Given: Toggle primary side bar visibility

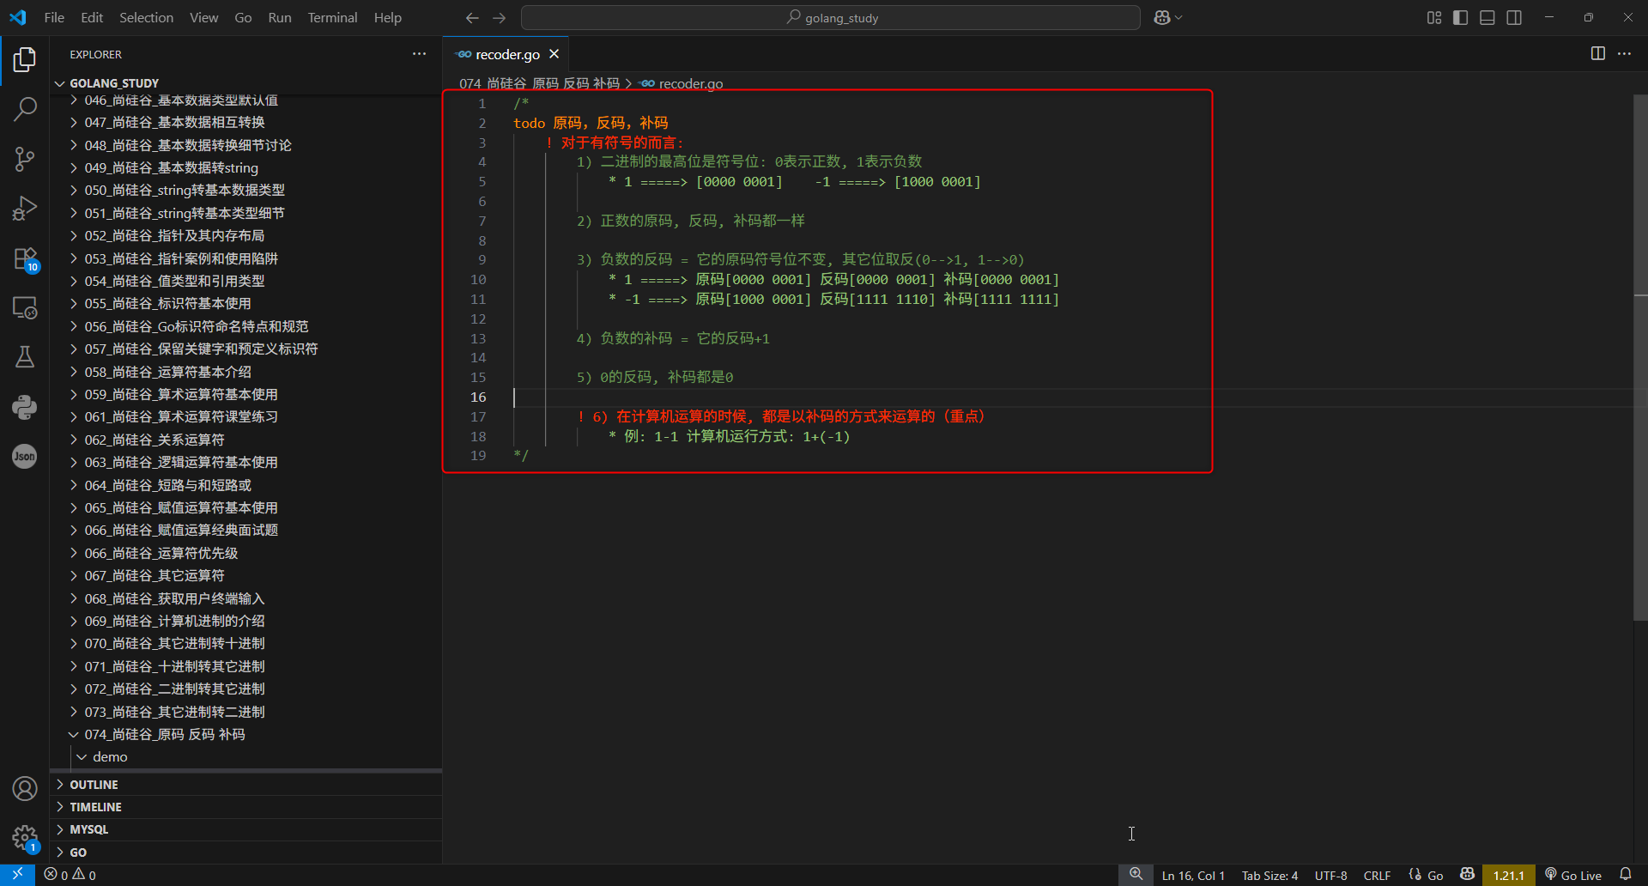Looking at the screenshot, I should [1461, 17].
